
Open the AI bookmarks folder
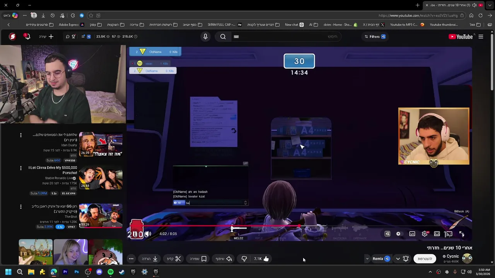click(x=313, y=25)
